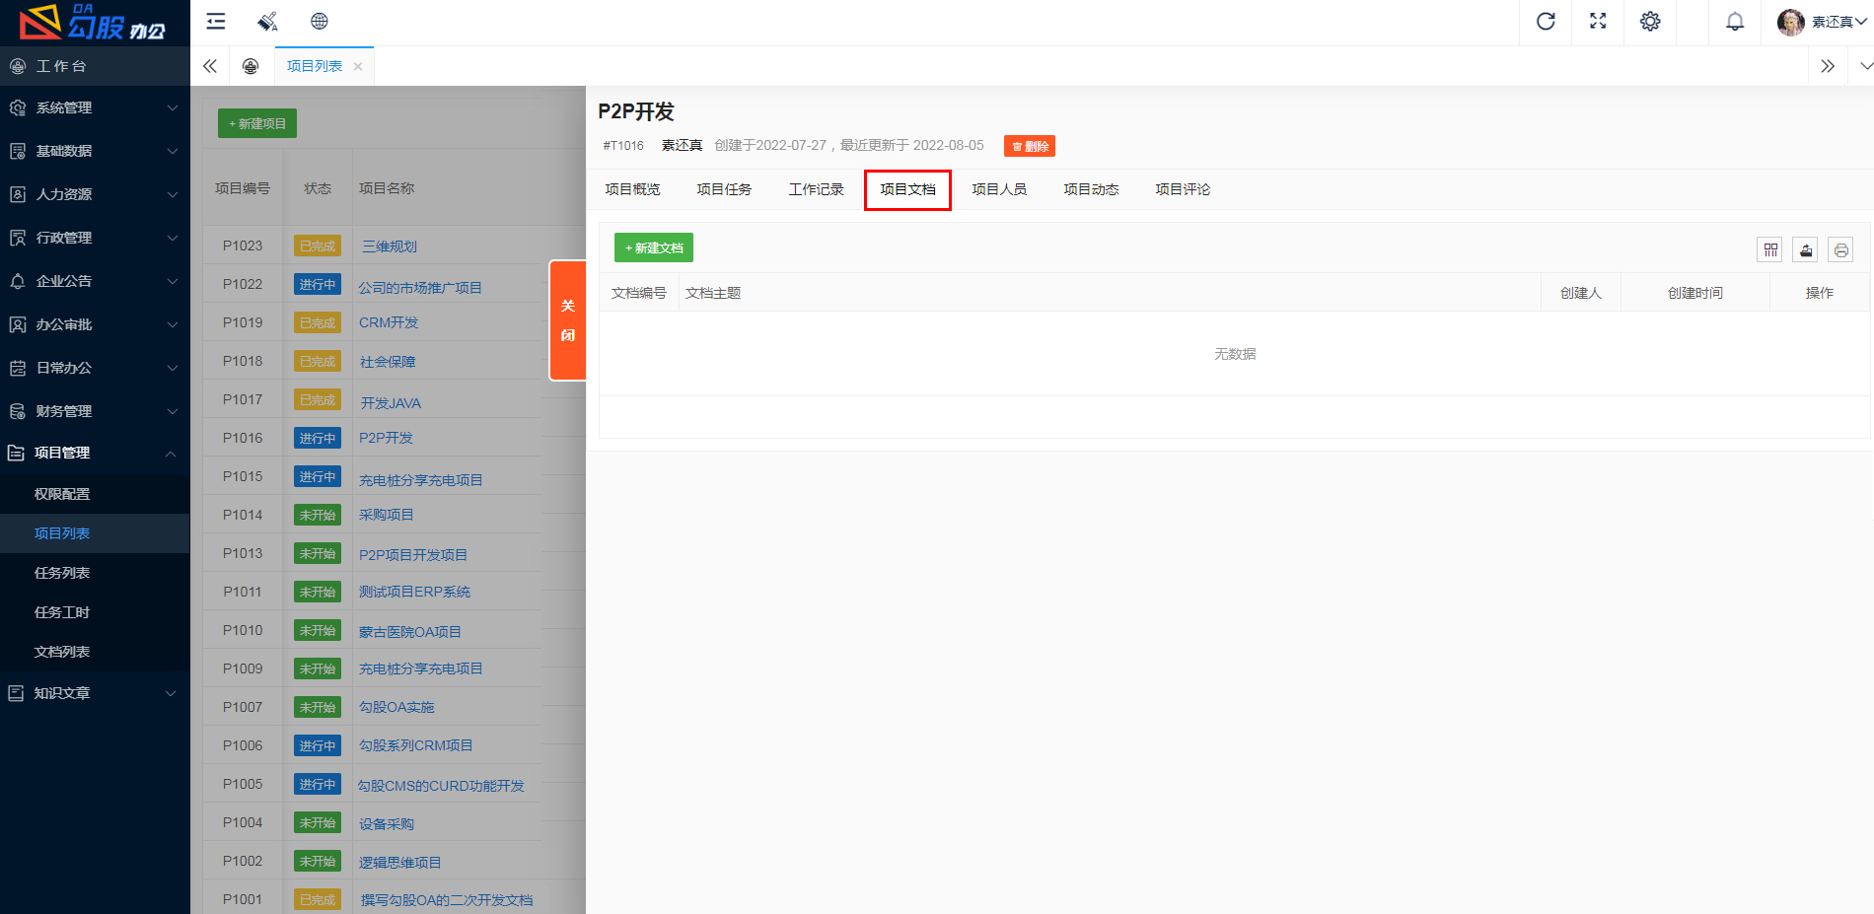Viewport: 1874px width, 914px height.
Task: Open the 素还真 user dropdown
Action: click(1839, 22)
